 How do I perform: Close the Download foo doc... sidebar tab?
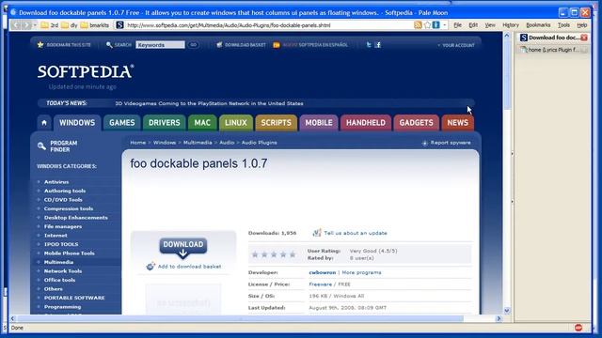[x=584, y=38]
